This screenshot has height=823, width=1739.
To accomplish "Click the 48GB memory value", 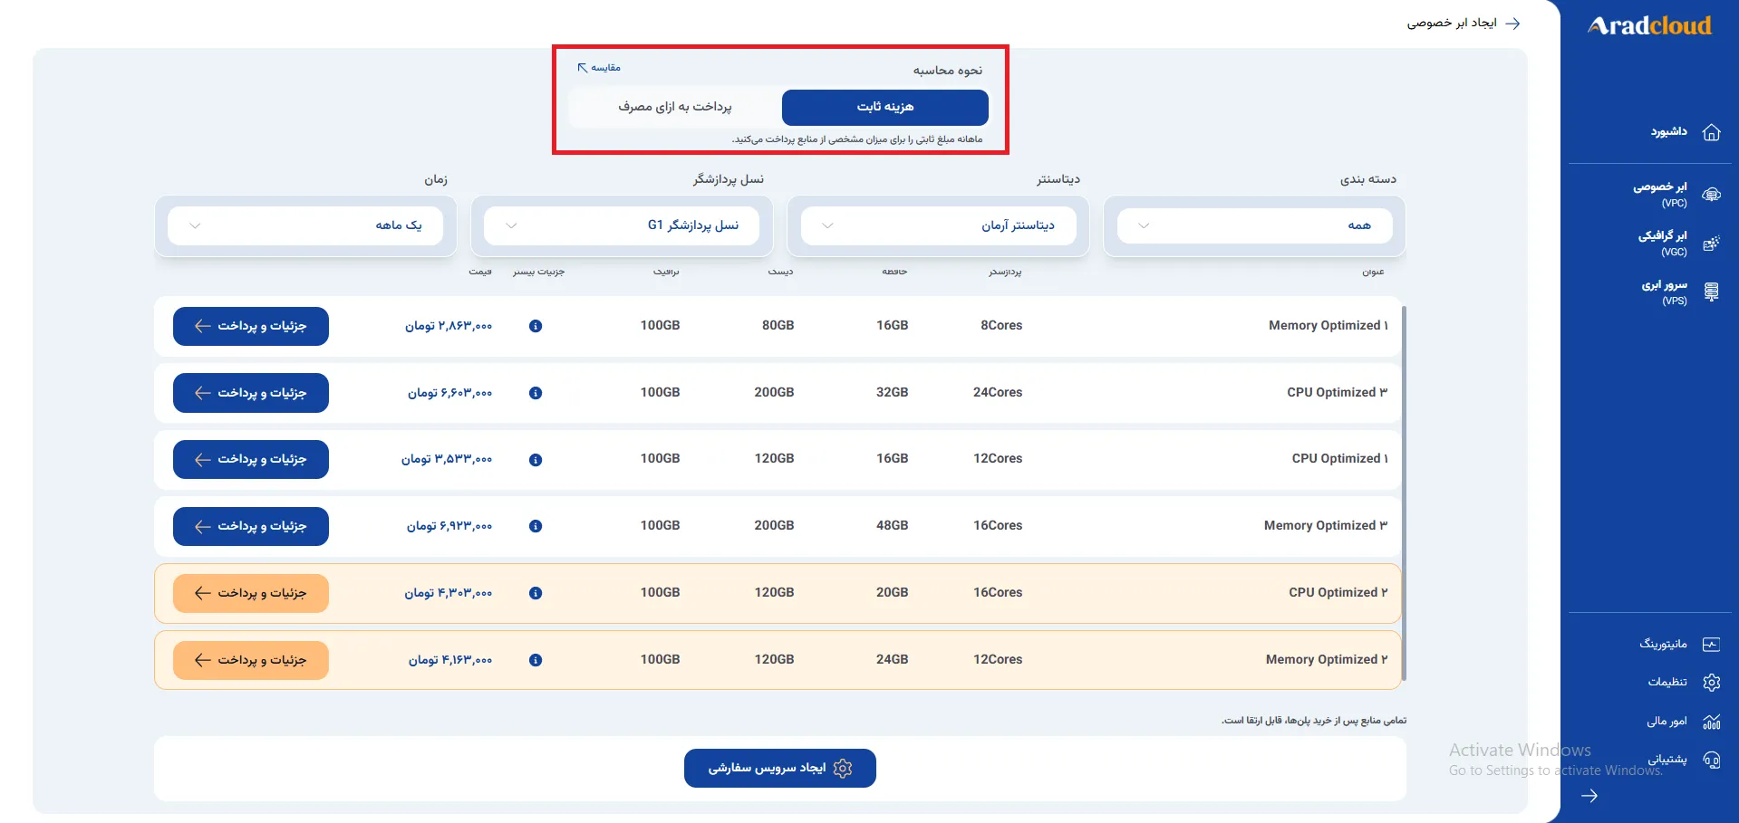I will (x=892, y=525).
